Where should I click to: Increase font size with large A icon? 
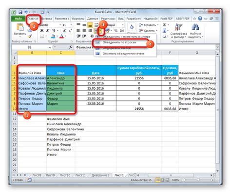point(64,31)
